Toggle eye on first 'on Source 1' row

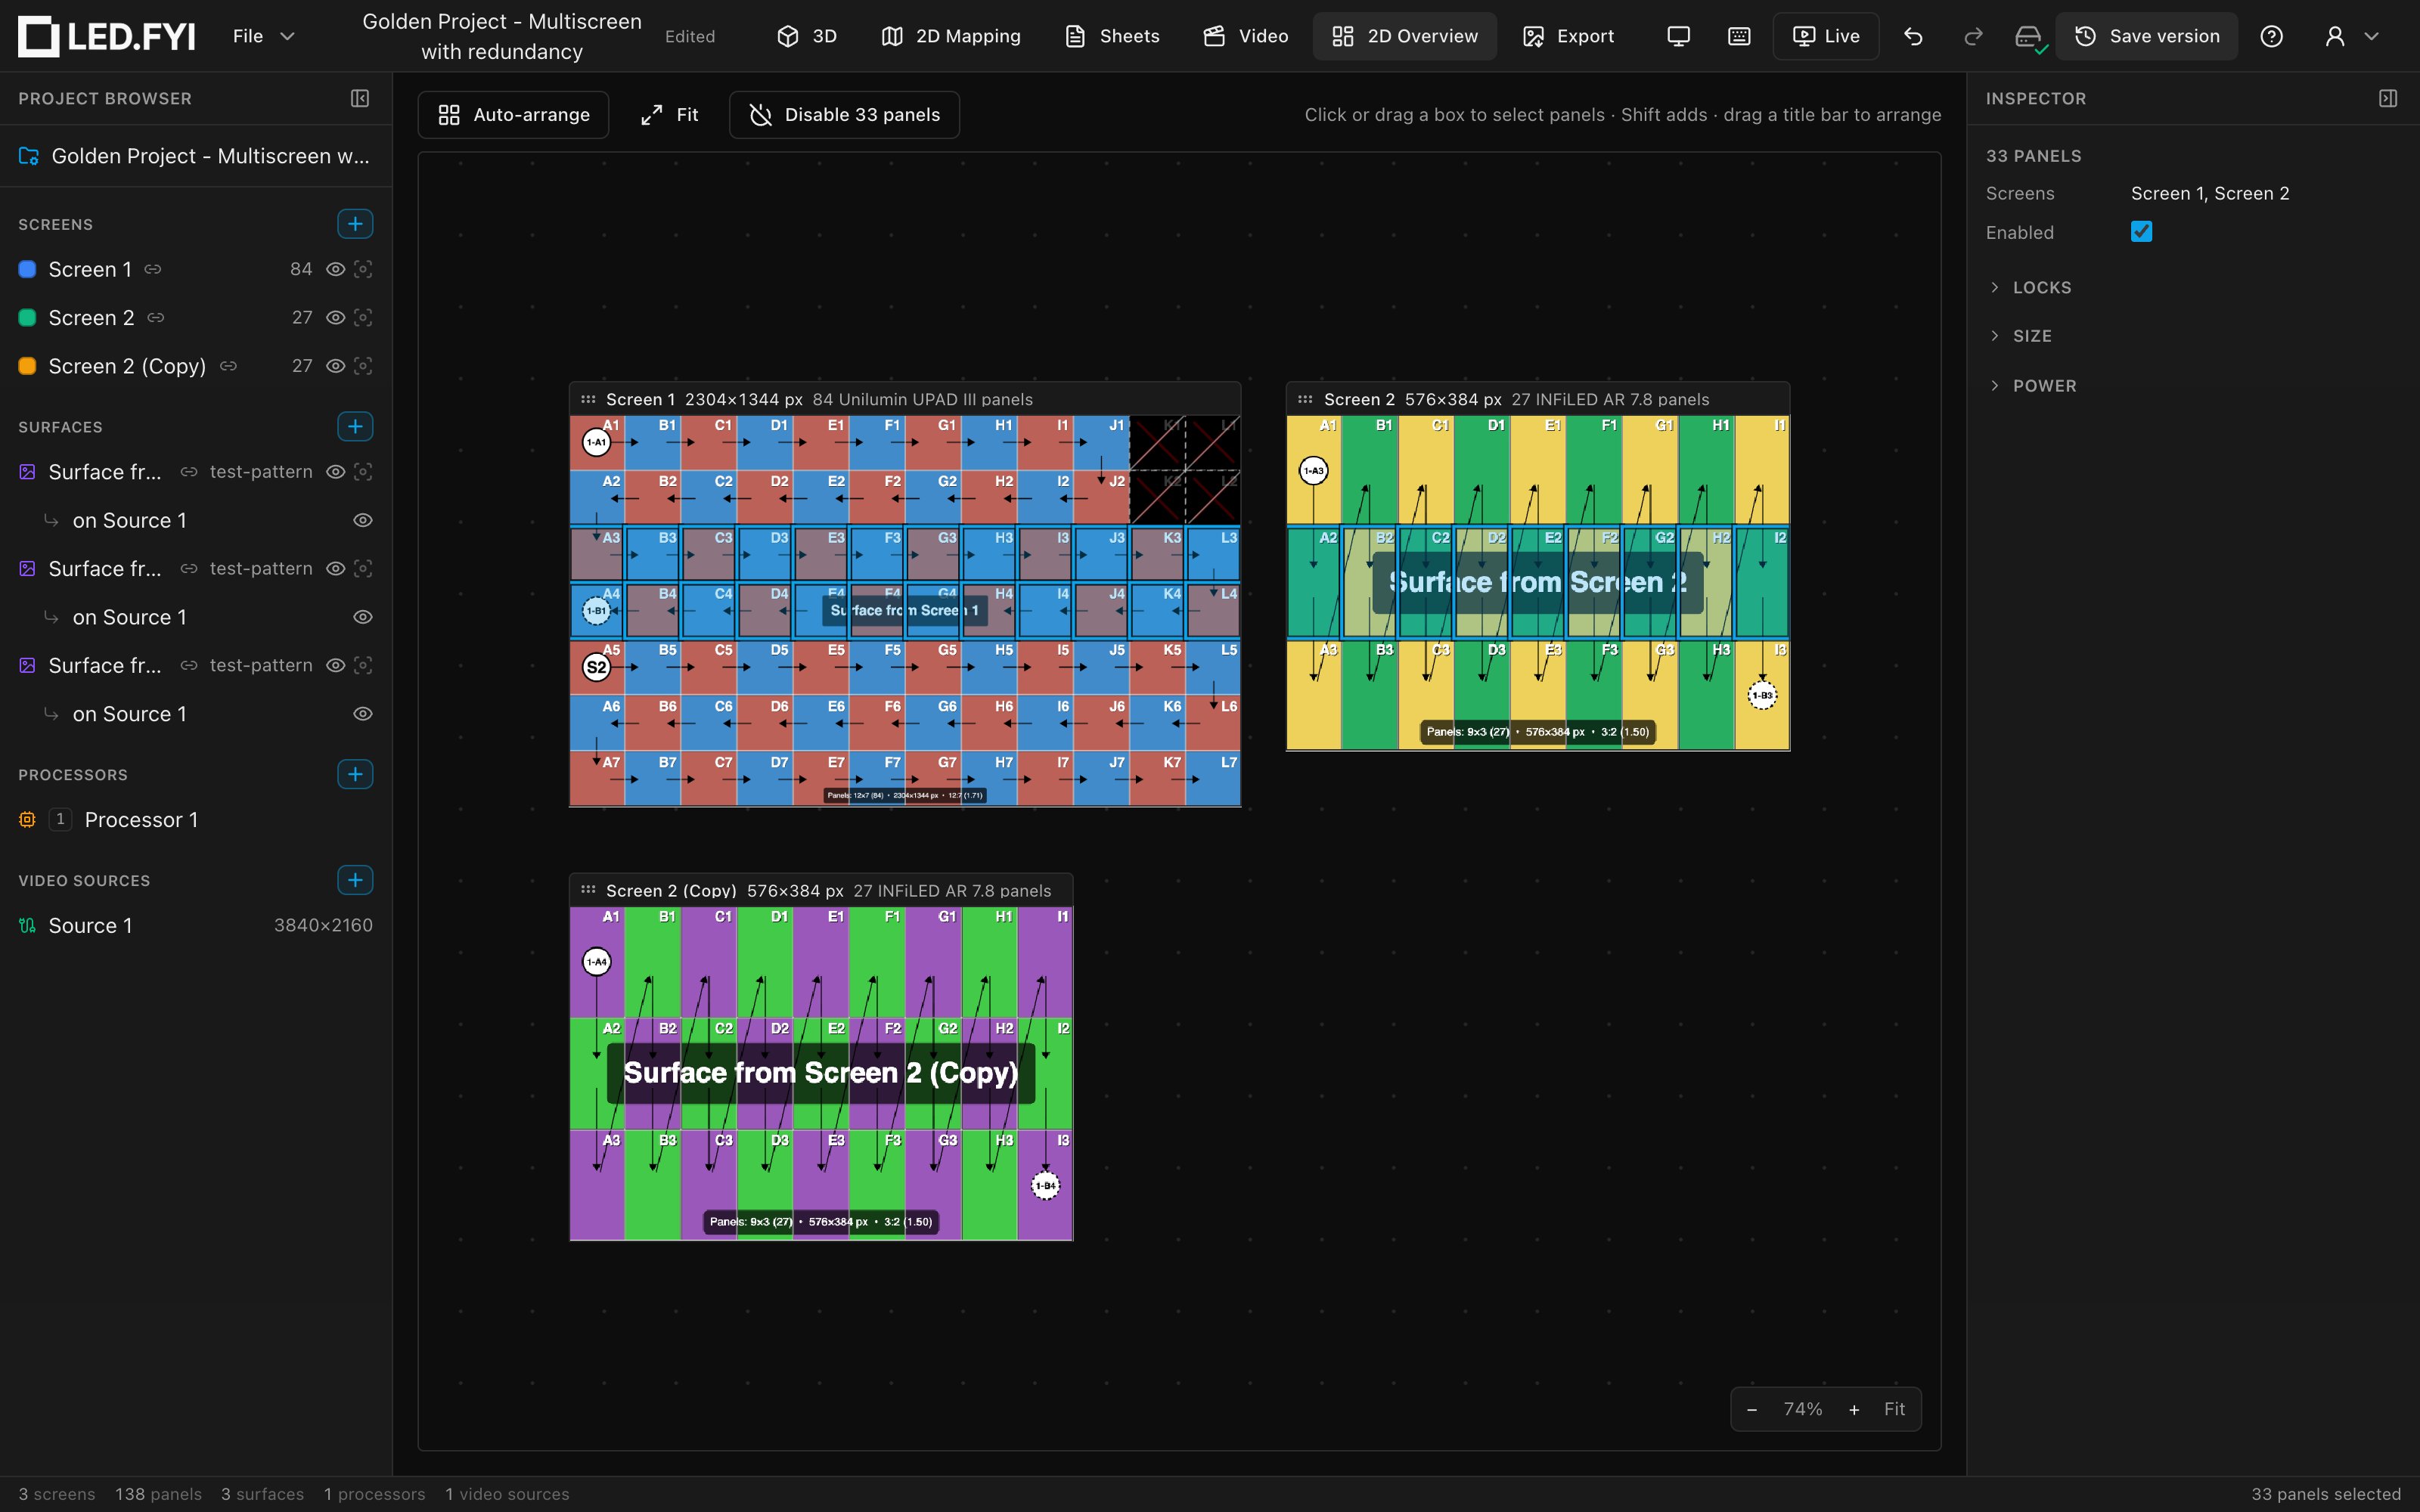363,520
